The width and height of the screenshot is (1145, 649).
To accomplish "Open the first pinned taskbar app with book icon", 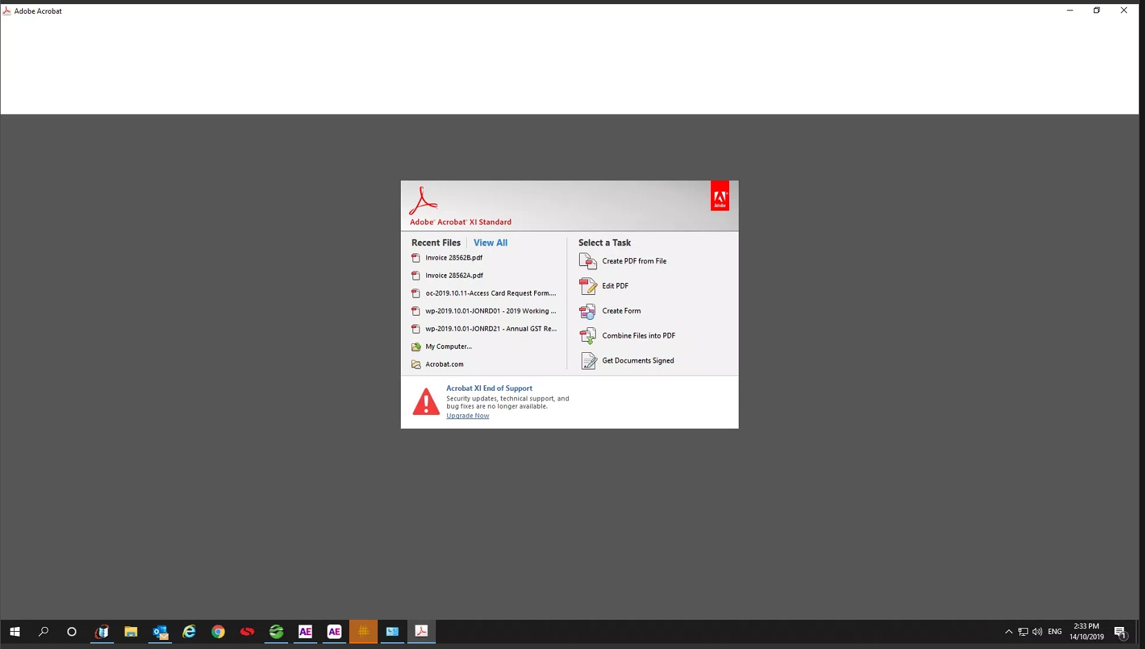I will (x=102, y=632).
